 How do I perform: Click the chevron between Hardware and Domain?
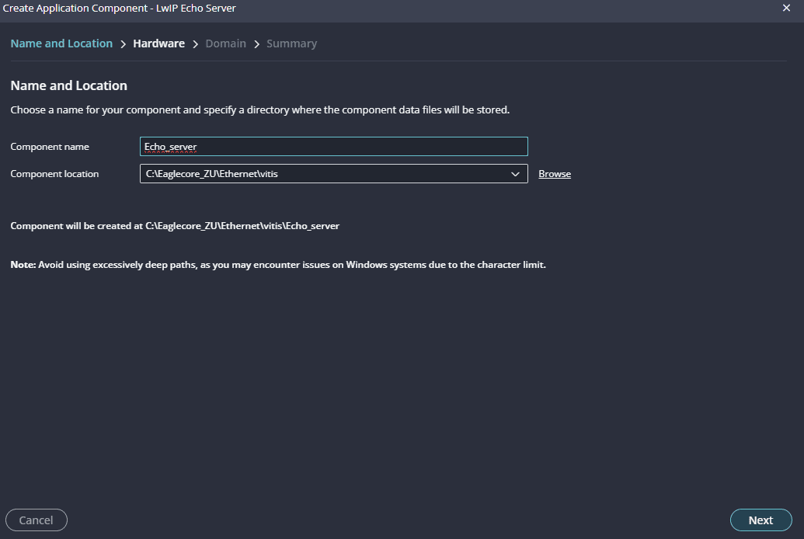(195, 44)
